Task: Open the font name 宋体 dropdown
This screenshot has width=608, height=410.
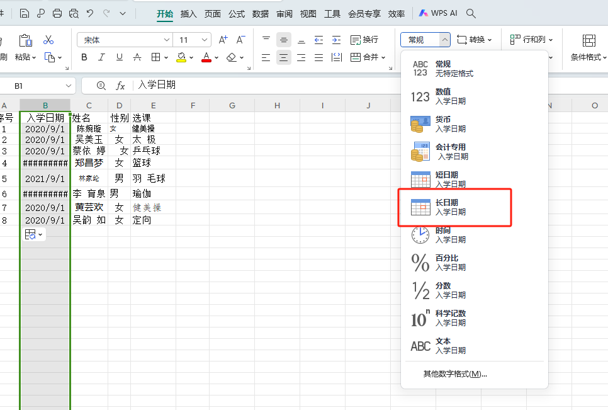Action: pos(167,40)
